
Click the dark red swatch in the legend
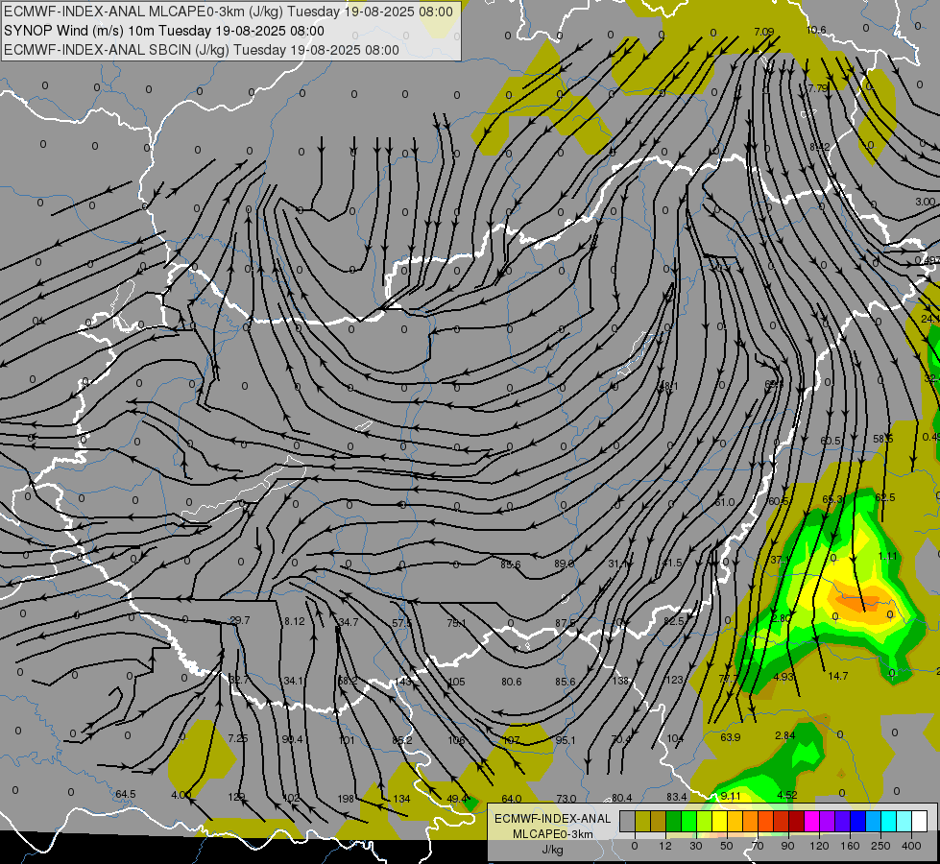[797, 821]
